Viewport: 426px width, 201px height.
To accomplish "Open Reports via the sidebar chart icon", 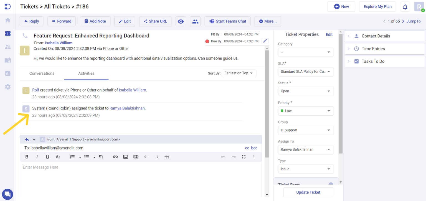I will pyautogui.click(x=7, y=73).
